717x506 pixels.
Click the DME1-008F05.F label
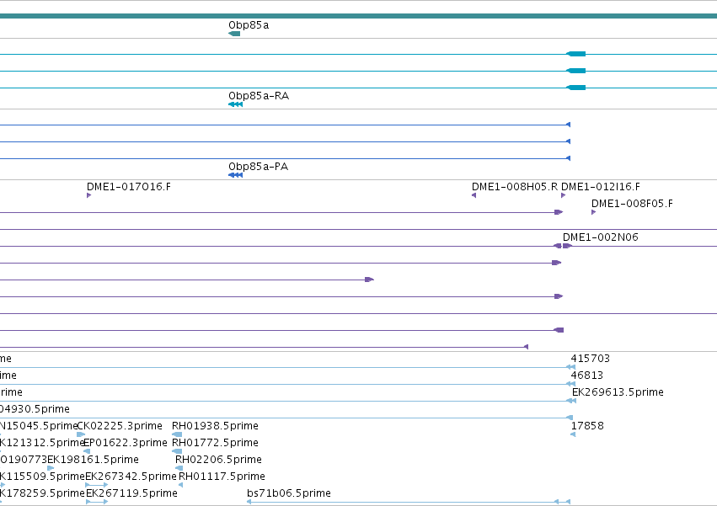click(632, 204)
